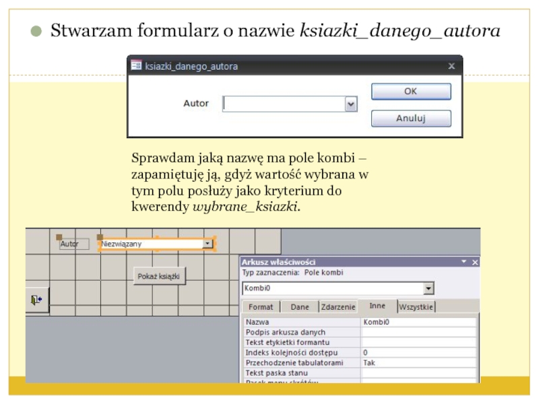The height and width of the screenshot is (404, 539).
Task: Open the Arkusz właściwości panel options arrow
Action: [x=464, y=262]
